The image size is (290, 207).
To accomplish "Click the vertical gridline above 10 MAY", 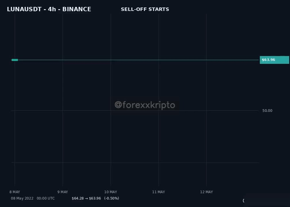I will [x=111, y=100].
